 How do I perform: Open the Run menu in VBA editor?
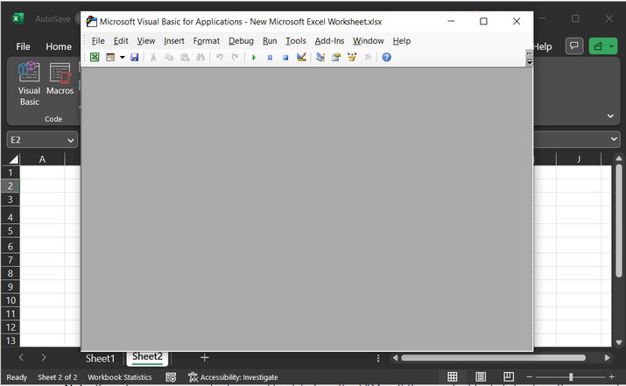pyautogui.click(x=270, y=41)
